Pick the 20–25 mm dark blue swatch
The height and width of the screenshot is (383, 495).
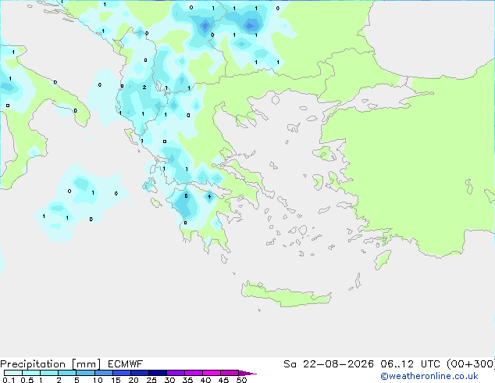click(x=140, y=373)
